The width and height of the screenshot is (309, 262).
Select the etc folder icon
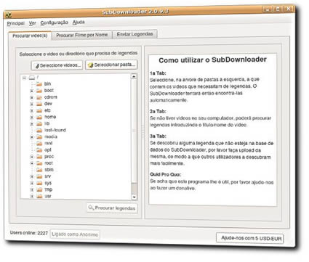pyautogui.click(x=39, y=110)
